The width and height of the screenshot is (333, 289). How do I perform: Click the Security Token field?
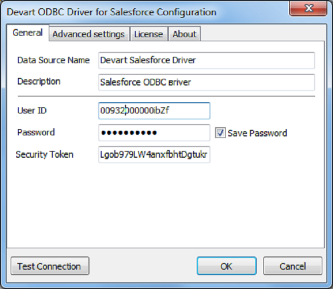(x=154, y=155)
